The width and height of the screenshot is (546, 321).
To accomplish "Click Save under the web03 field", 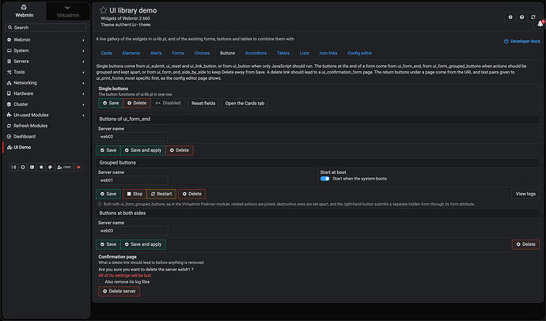I will [108, 244].
